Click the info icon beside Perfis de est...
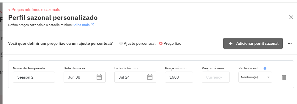 (x=265, y=68)
